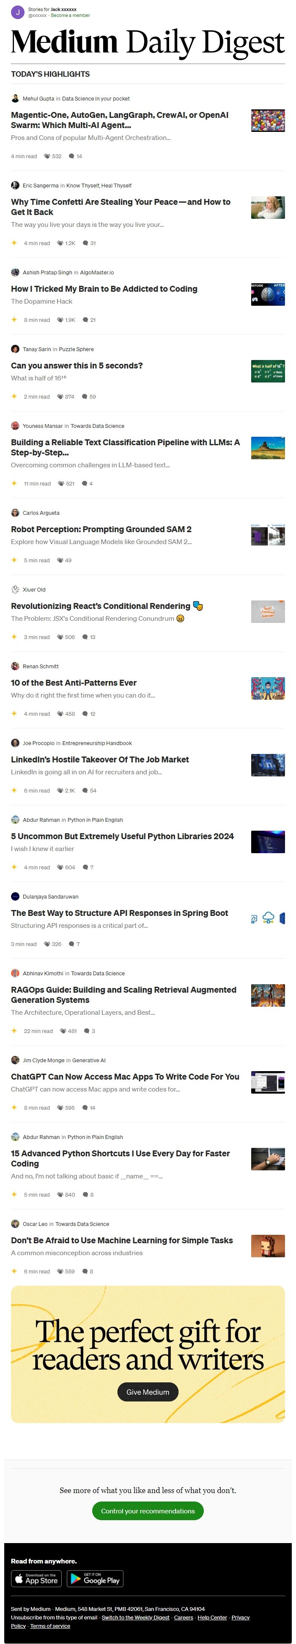Click comment icon with 59 responses
Image resolution: width=296 pixels, height=1644 pixels.
(x=85, y=396)
